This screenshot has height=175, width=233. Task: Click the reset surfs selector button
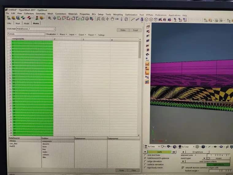174,152
